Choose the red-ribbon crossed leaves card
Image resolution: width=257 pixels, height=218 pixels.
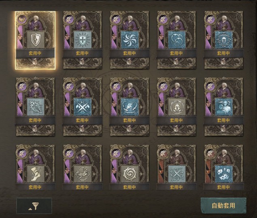(x=176, y=167)
